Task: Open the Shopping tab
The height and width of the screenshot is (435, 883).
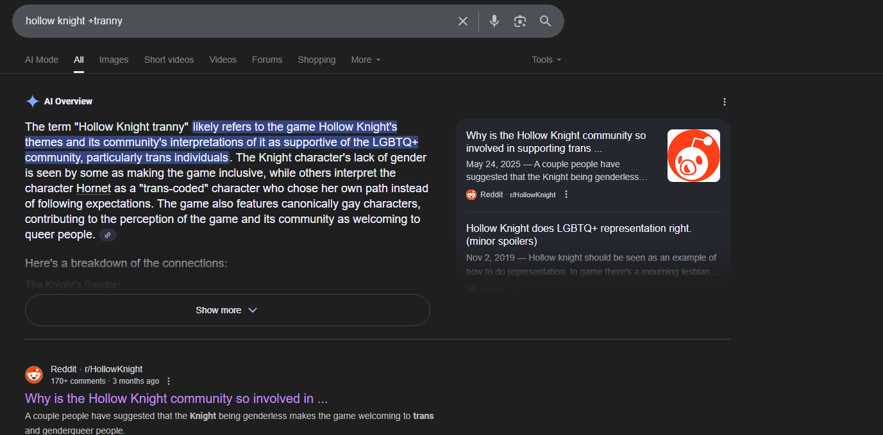Action: point(317,60)
